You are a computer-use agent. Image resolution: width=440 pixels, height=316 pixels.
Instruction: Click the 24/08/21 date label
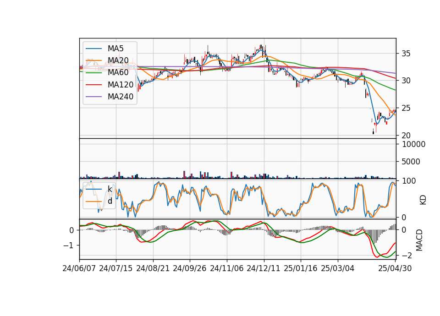coord(153,268)
